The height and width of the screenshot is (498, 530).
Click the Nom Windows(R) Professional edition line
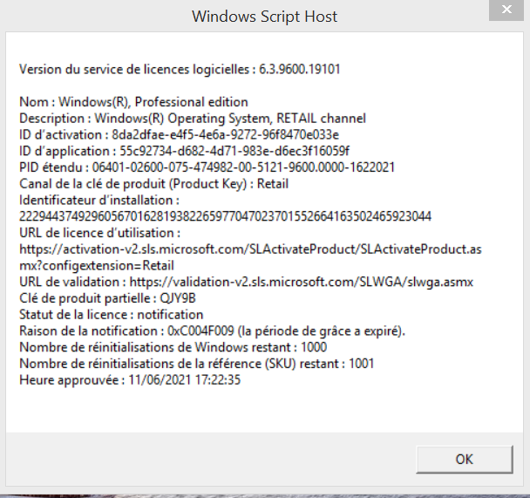pos(133,102)
